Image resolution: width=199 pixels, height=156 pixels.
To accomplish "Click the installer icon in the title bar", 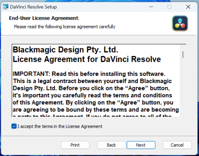I will click(5, 7).
